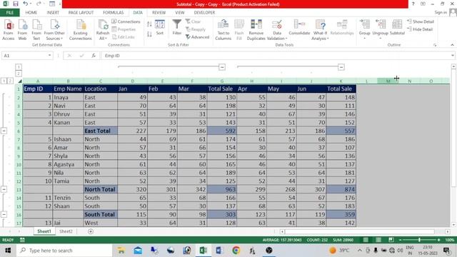This screenshot has height=257, width=457.
Task: Show column outline level 1
Action: (19, 66)
